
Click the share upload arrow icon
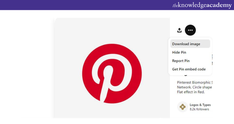(x=179, y=30)
